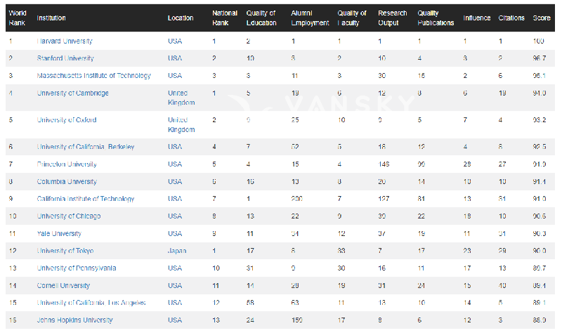Image resolution: width=562 pixels, height=333 pixels.
Task: Click the USA location for Johns Hopkins University
Action: (175, 320)
